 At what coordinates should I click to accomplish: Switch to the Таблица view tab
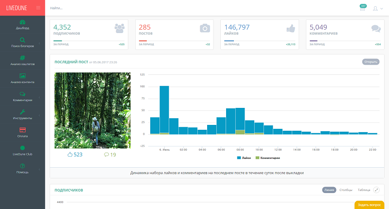363,190
